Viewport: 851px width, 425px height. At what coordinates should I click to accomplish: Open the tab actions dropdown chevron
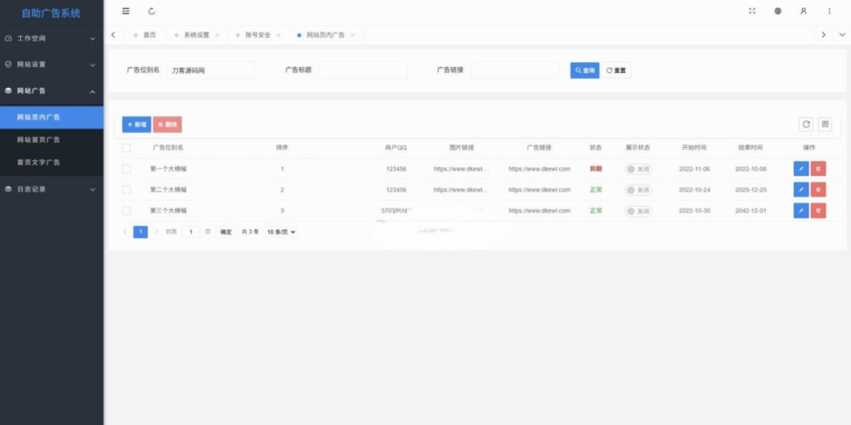click(x=842, y=35)
